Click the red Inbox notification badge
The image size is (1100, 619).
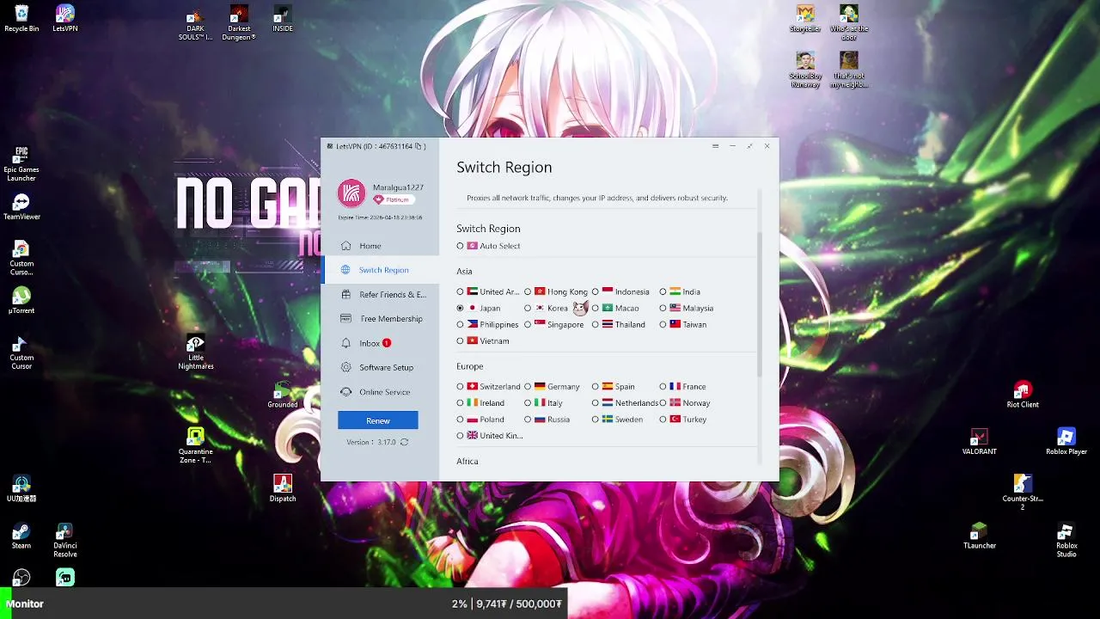pos(387,343)
